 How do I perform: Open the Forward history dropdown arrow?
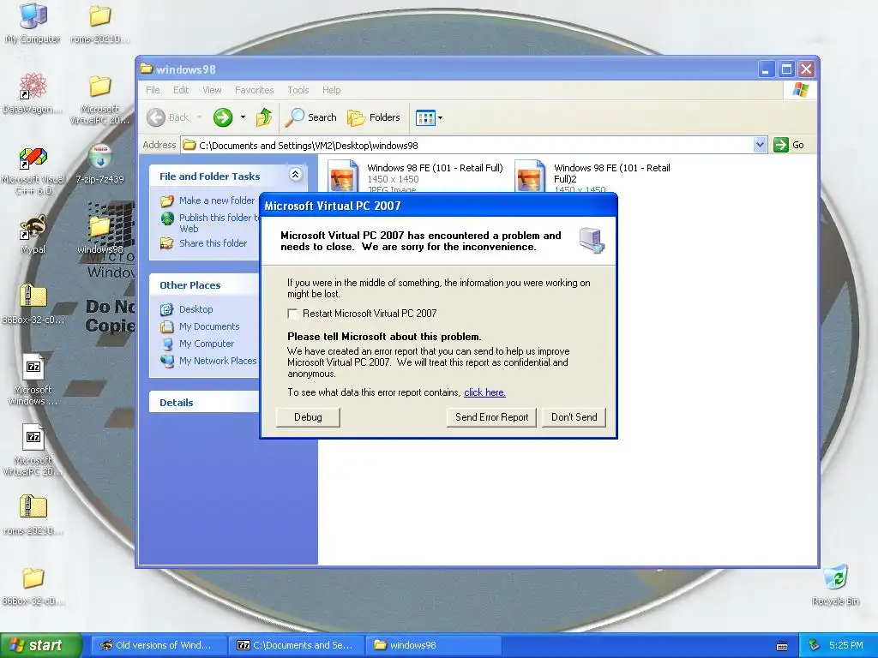click(243, 117)
